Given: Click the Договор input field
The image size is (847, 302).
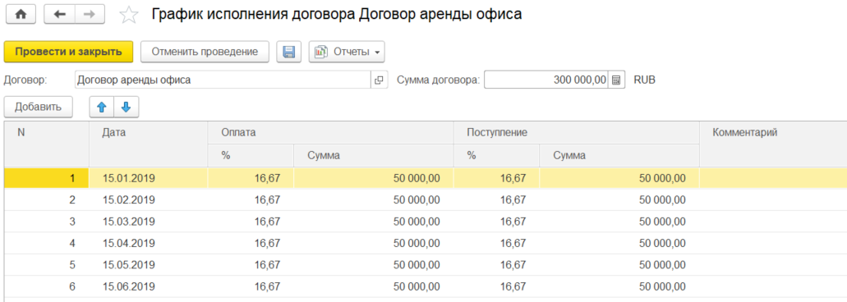Looking at the screenshot, I should tap(223, 80).
